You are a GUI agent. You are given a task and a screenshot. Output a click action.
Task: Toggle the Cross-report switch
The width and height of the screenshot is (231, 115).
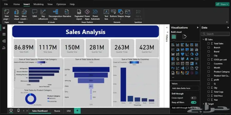point(194,98)
